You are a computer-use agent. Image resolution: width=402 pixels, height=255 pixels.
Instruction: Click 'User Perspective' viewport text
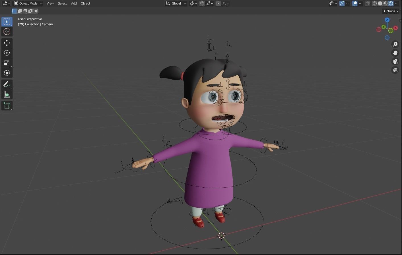[x=30, y=19]
